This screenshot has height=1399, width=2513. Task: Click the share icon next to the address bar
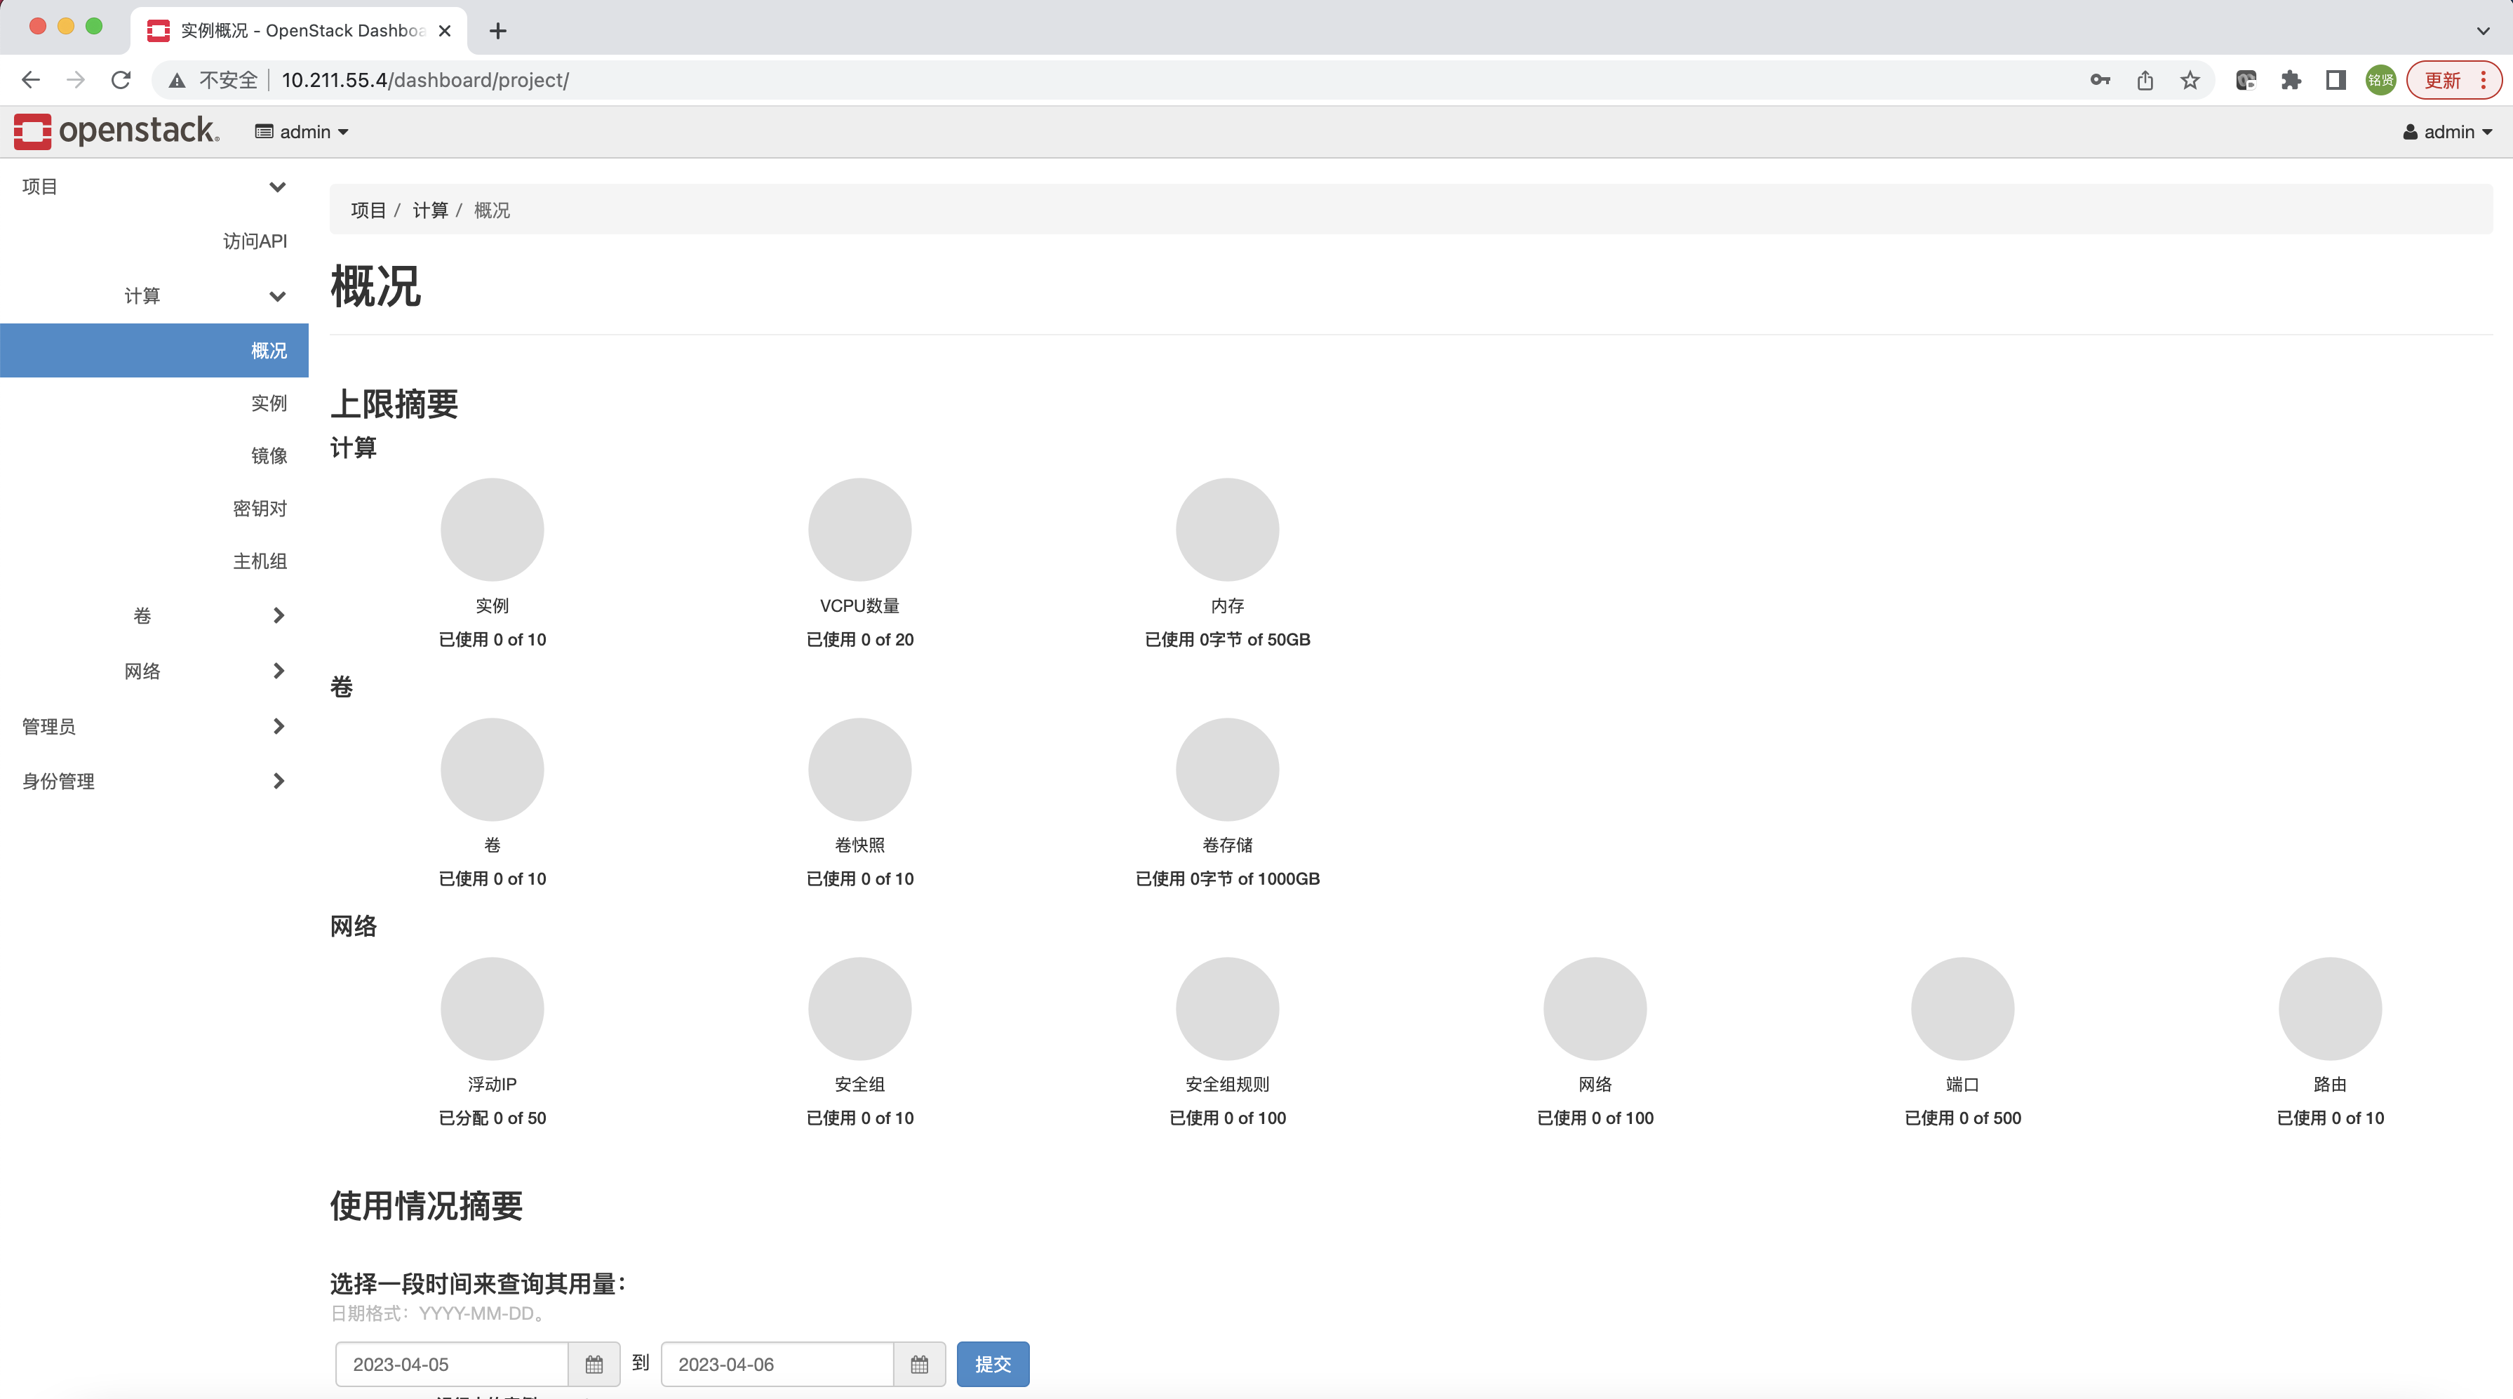point(2145,80)
